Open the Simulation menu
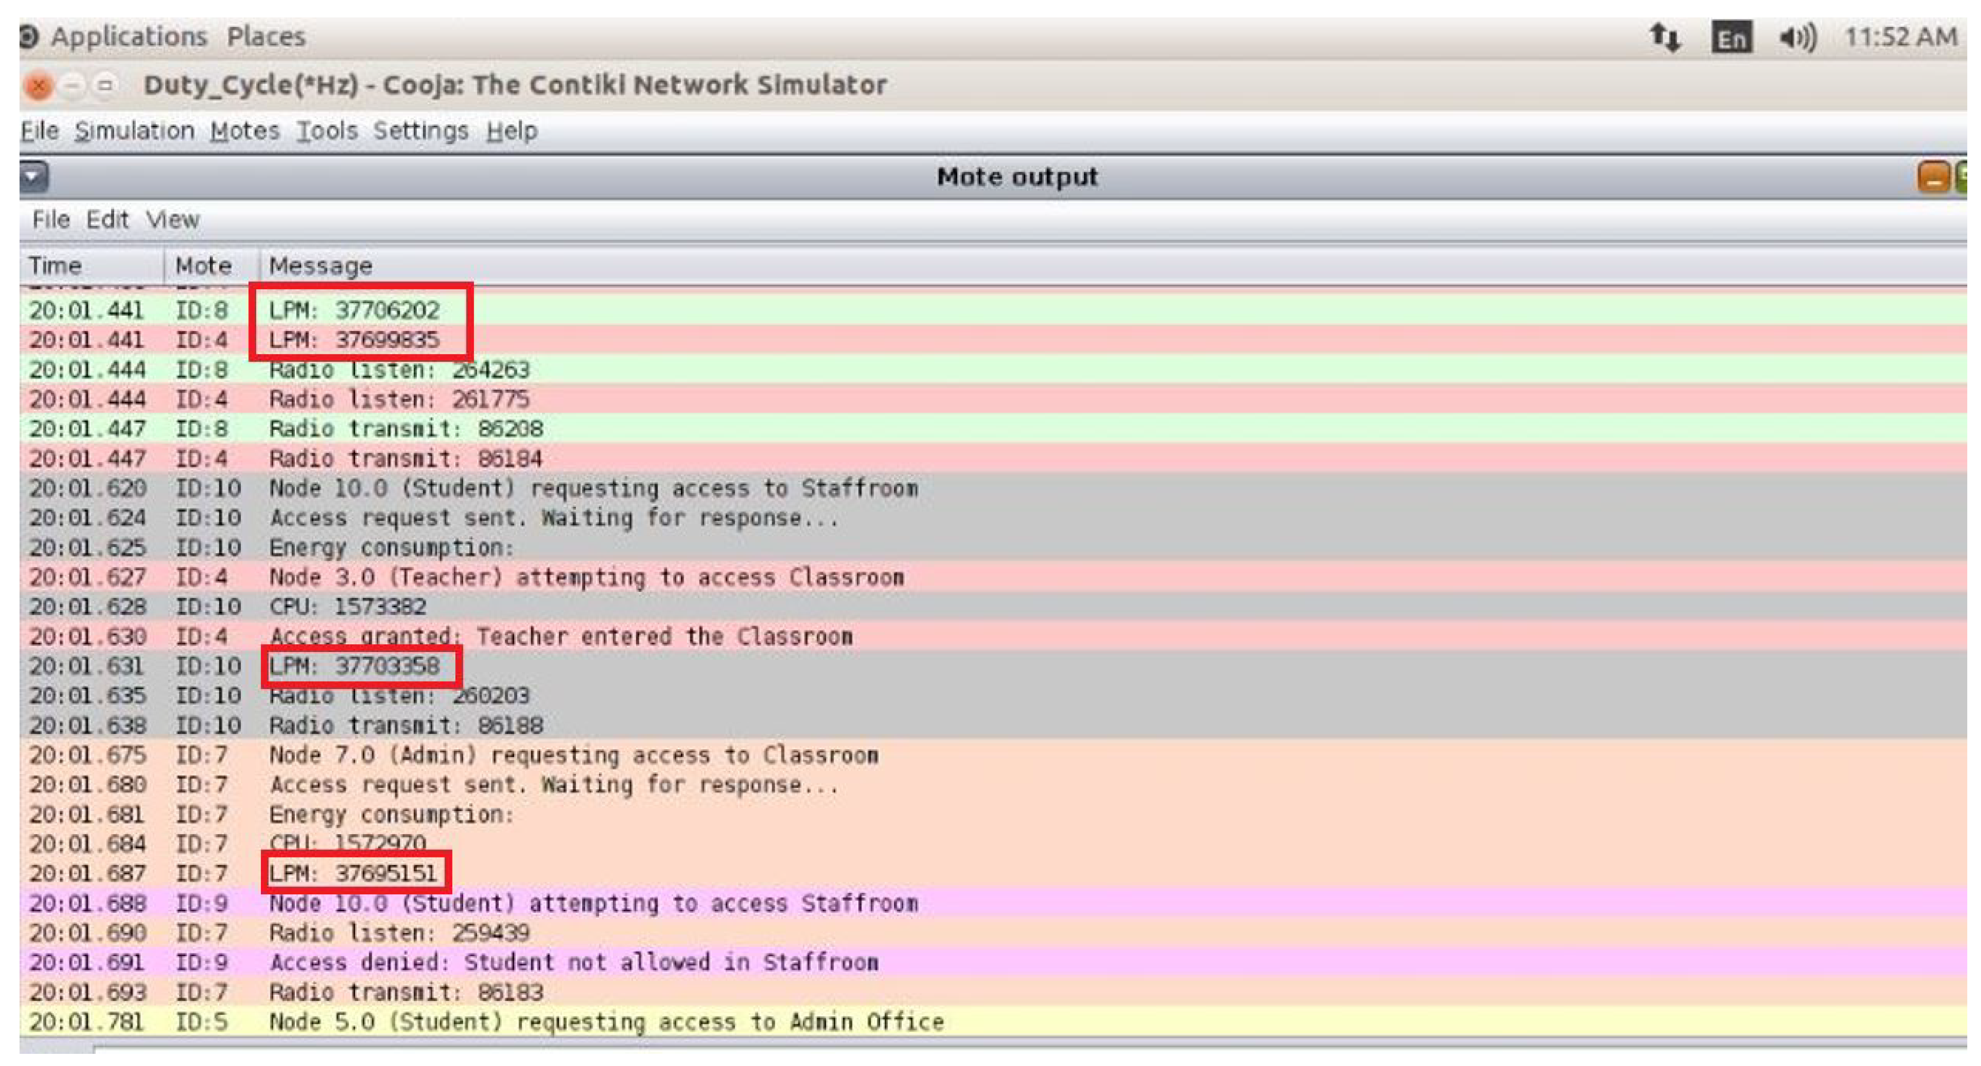Screen dimensions: 1981x1066 (134, 130)
